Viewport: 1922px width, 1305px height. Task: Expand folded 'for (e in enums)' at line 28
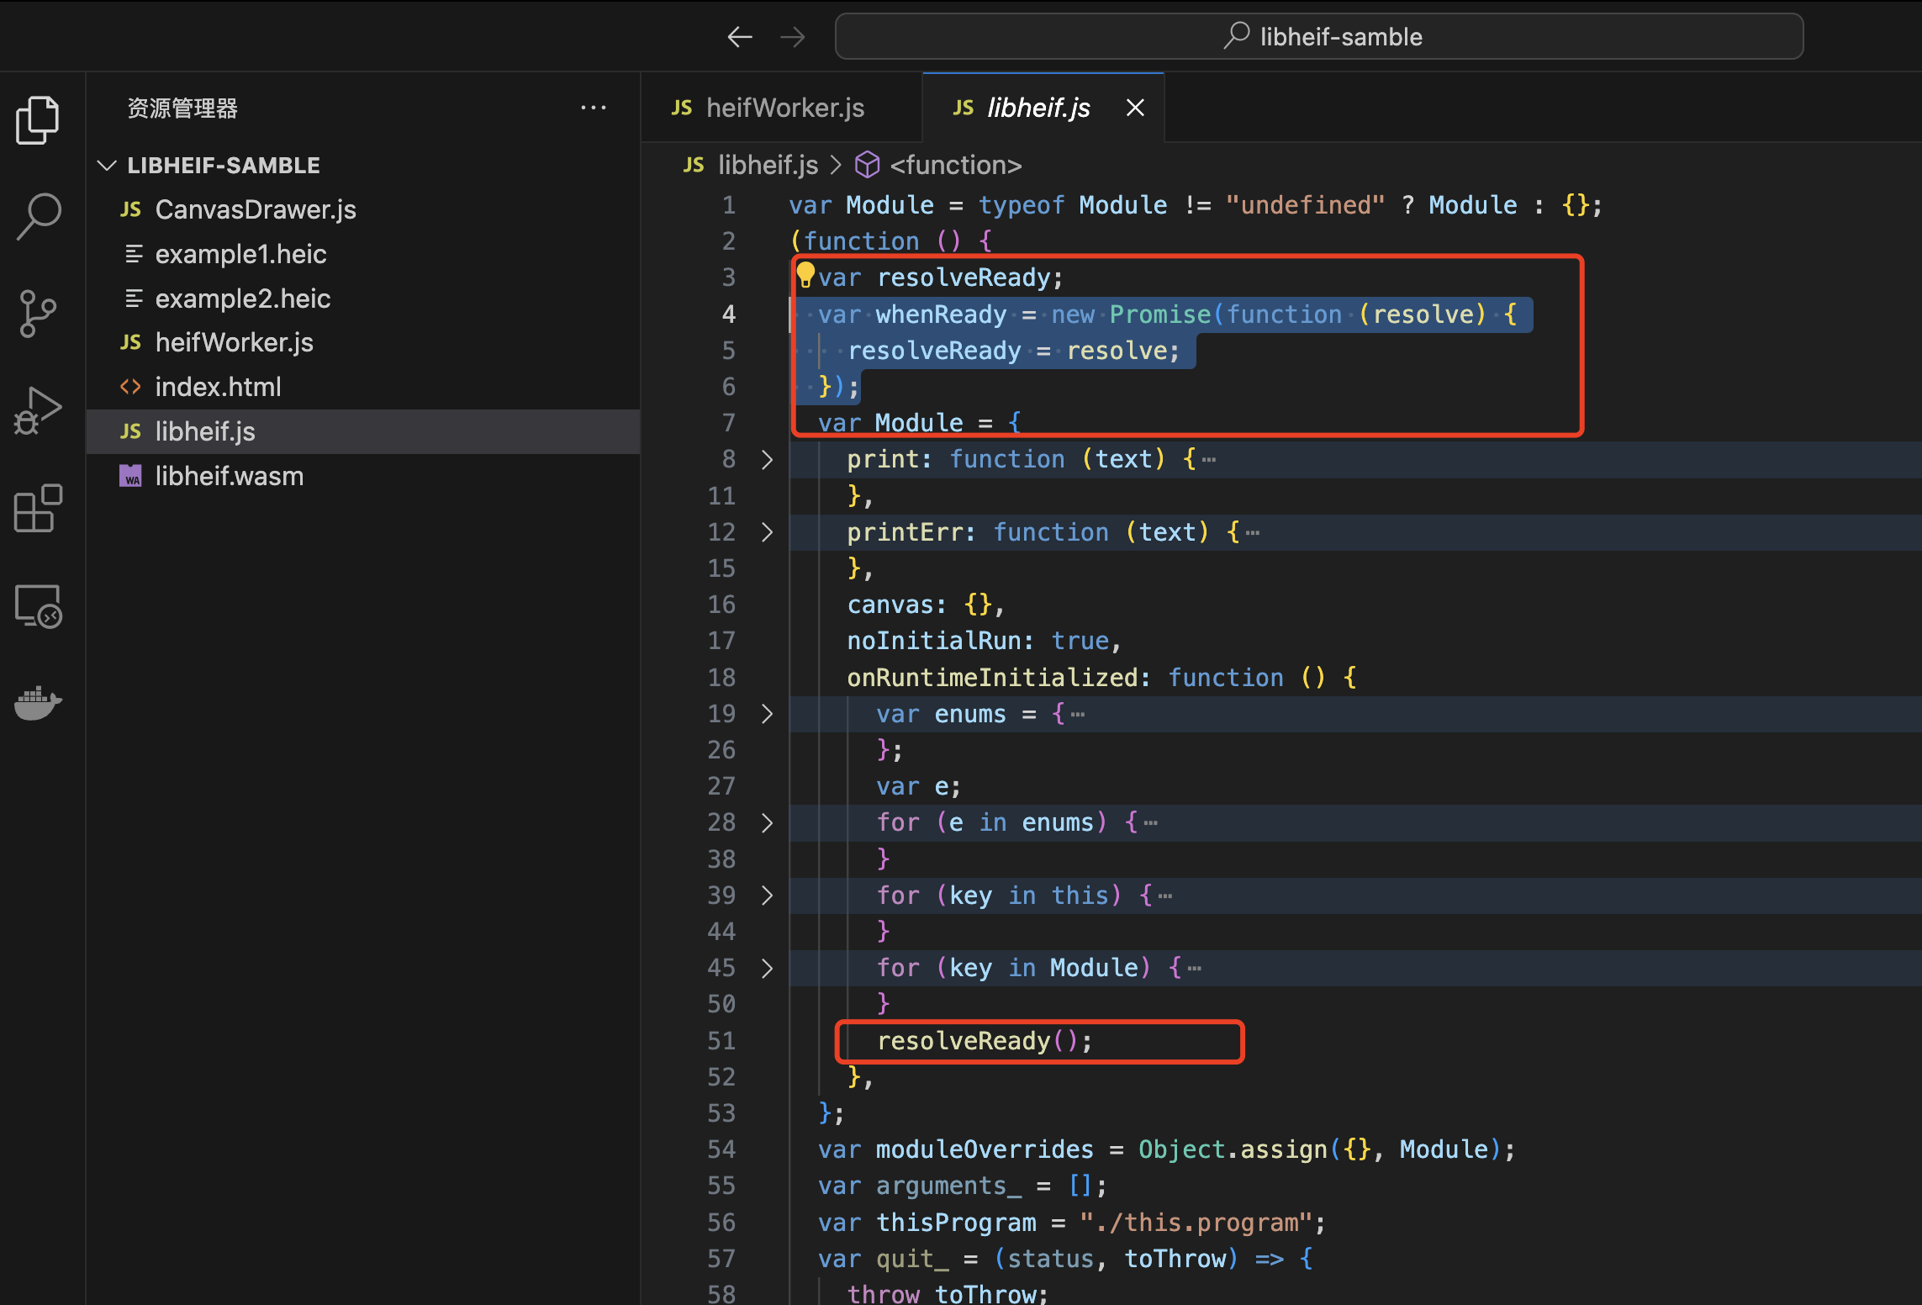click(767, 822)
